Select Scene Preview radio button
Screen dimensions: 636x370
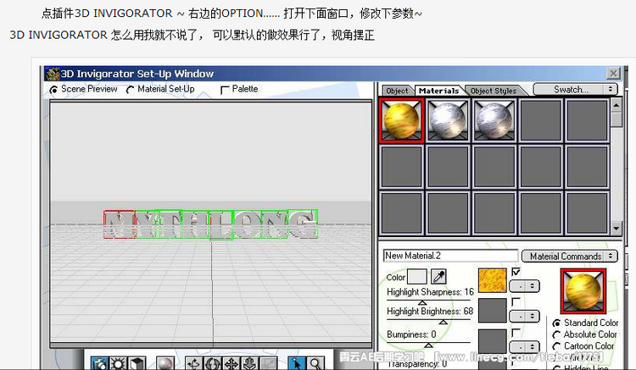point(53,90)
